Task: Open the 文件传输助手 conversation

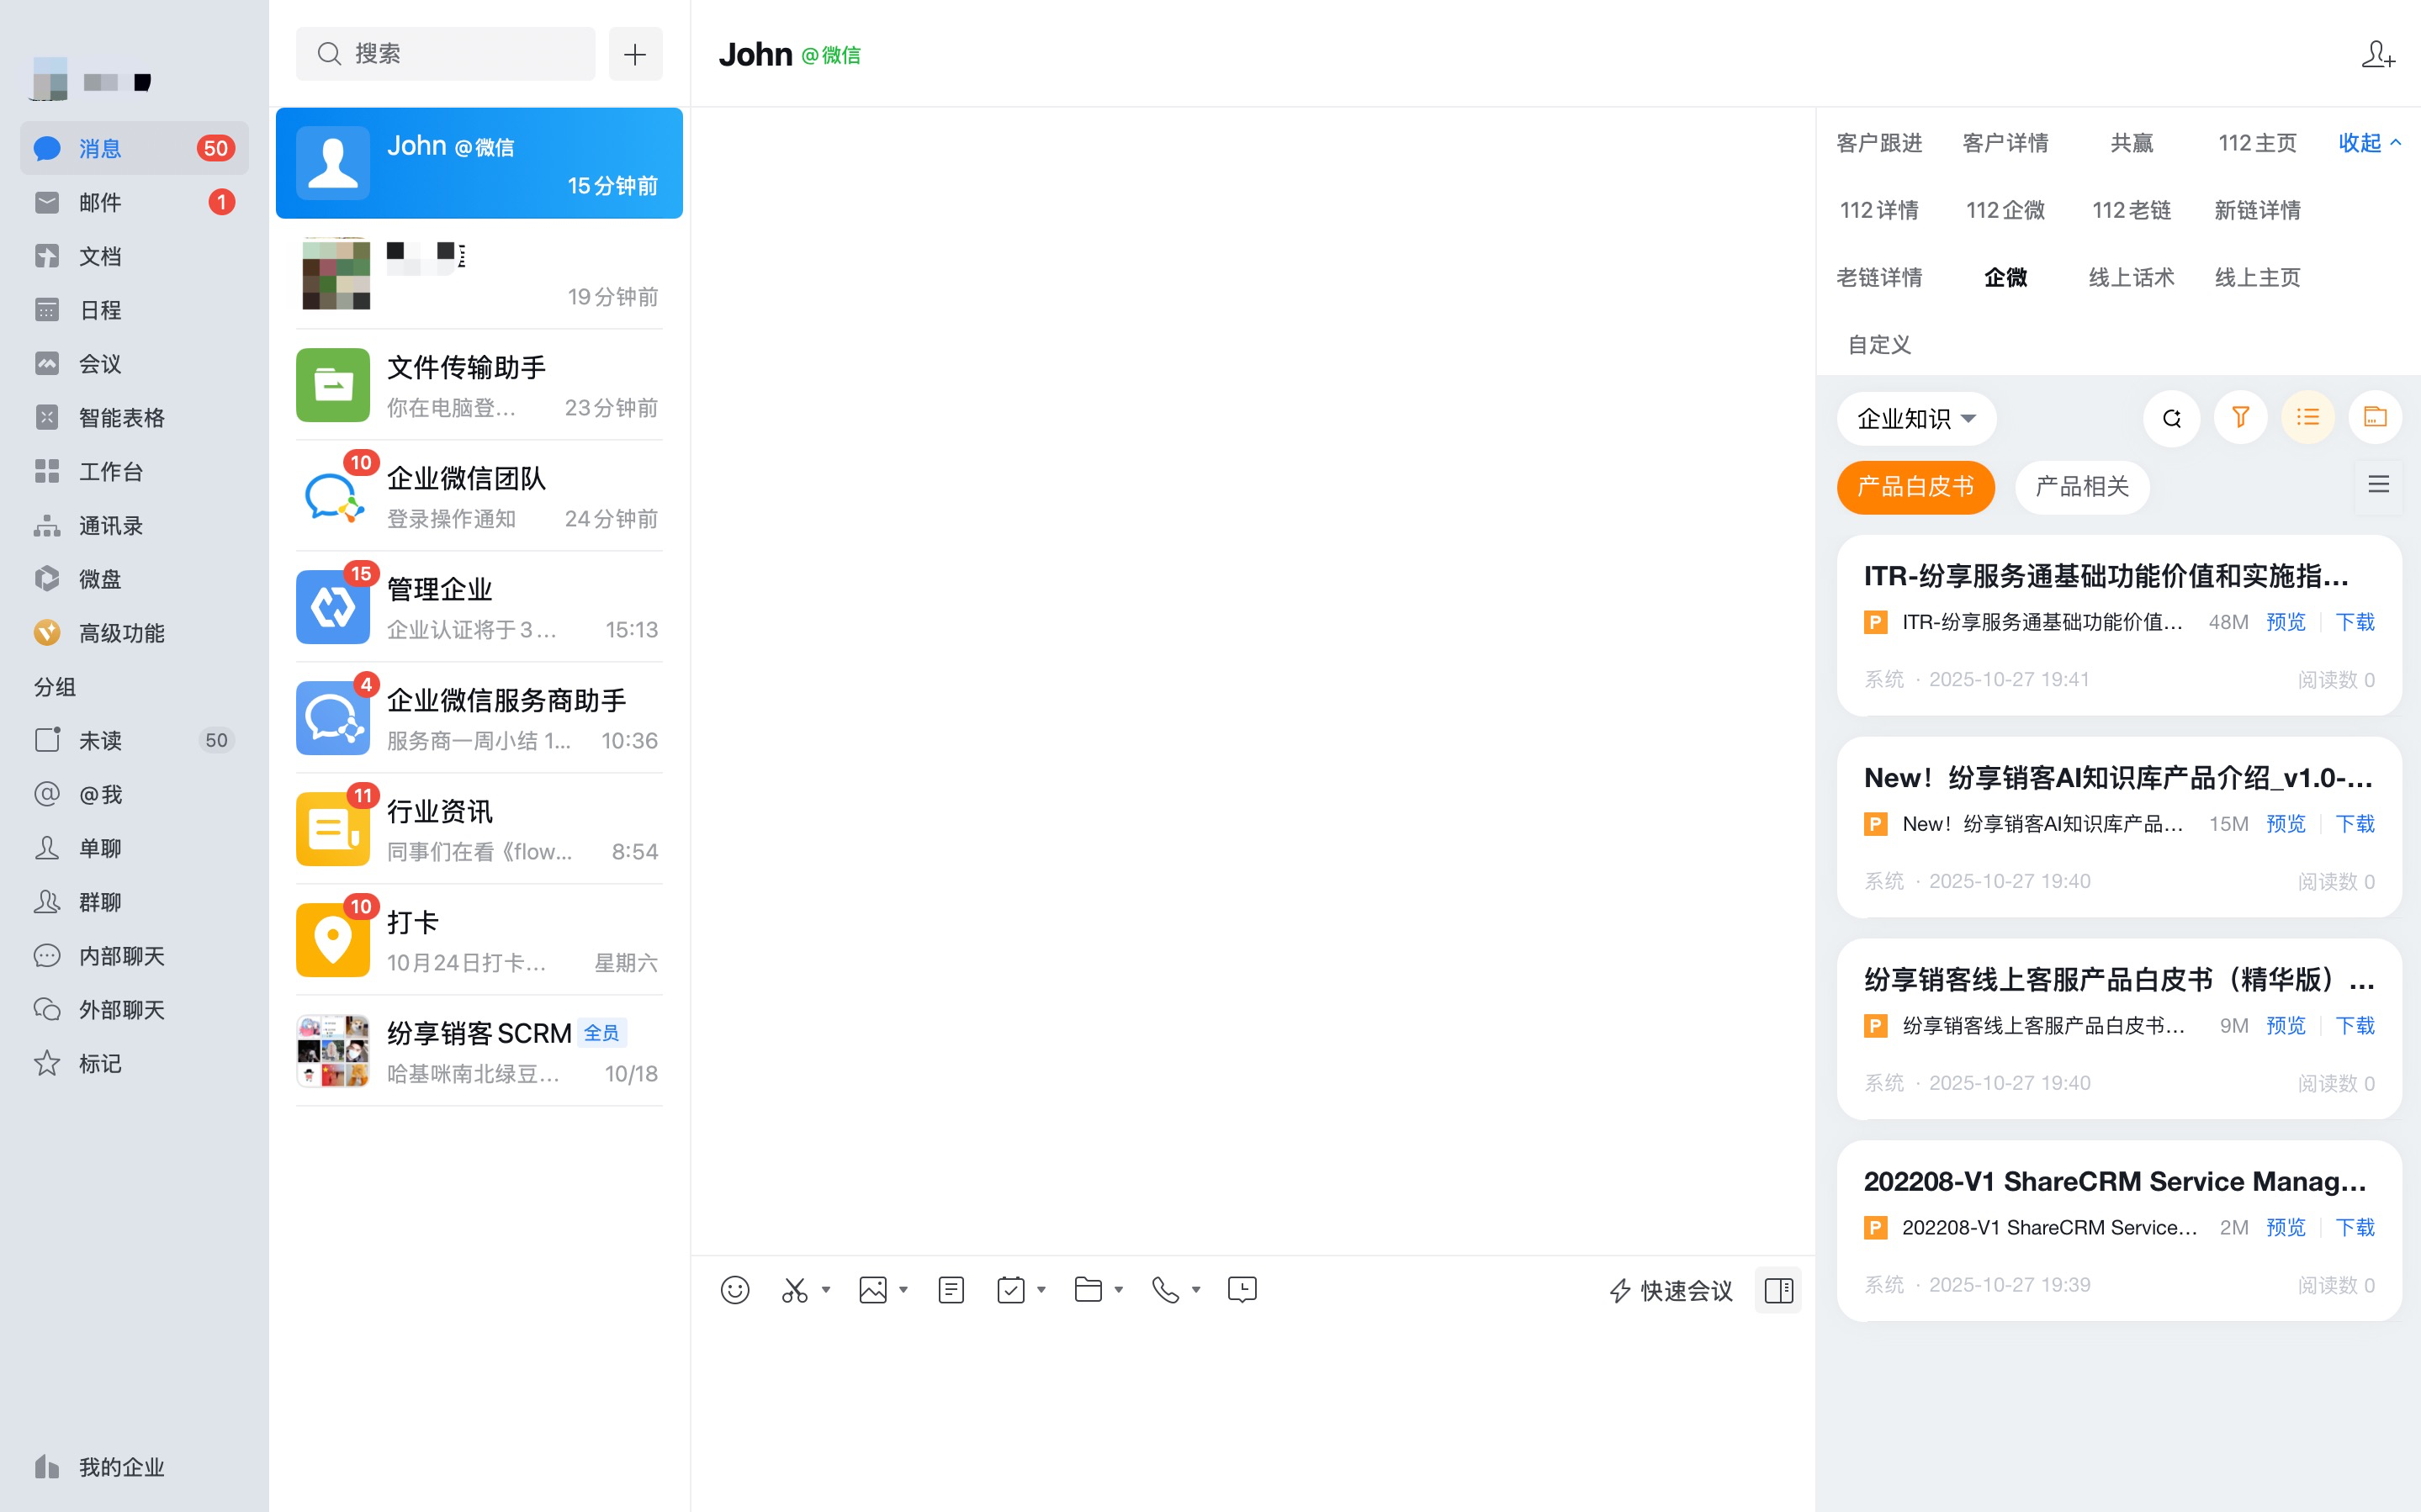Action: 479,386
